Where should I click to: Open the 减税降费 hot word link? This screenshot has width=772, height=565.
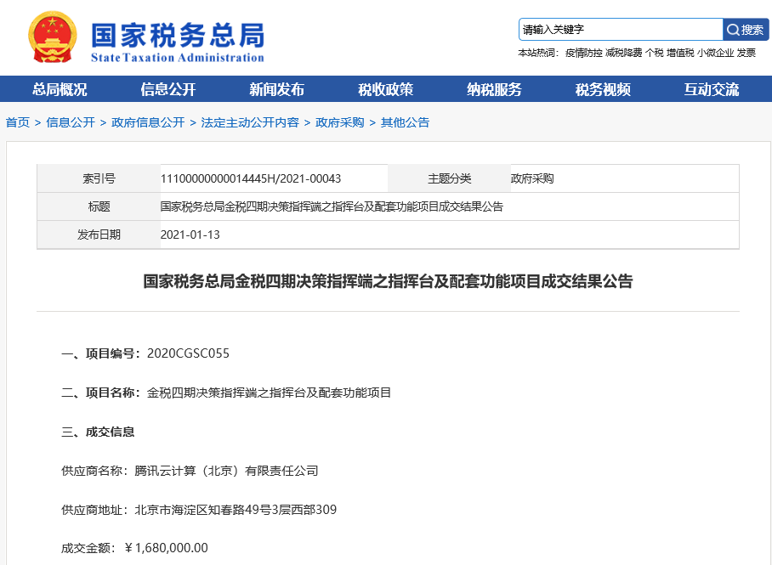pyautogui.click(x=623, y=53)
